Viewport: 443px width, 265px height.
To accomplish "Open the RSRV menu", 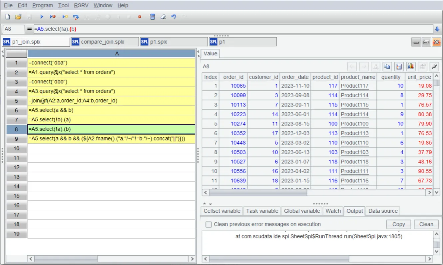I will tap(81, 5).
